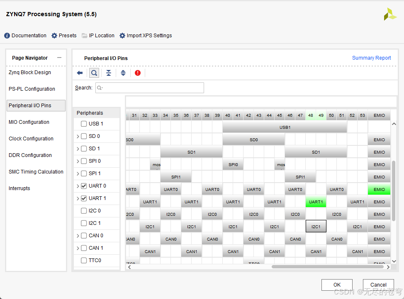Screen dimensions: 404x299
Task: Toggle the search magnifier toolbar icon
Action: [x=94, y=73]
